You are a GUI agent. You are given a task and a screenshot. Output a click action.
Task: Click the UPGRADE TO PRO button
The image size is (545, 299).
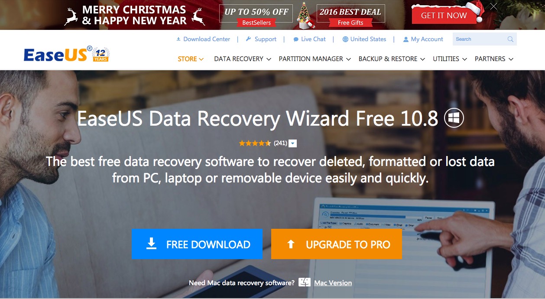(x=337, y=244)
